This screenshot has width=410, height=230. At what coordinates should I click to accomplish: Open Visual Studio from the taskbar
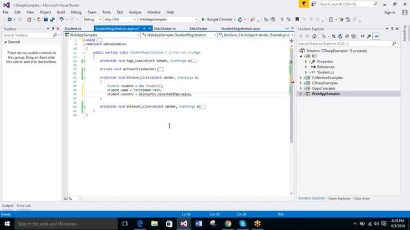184,224
